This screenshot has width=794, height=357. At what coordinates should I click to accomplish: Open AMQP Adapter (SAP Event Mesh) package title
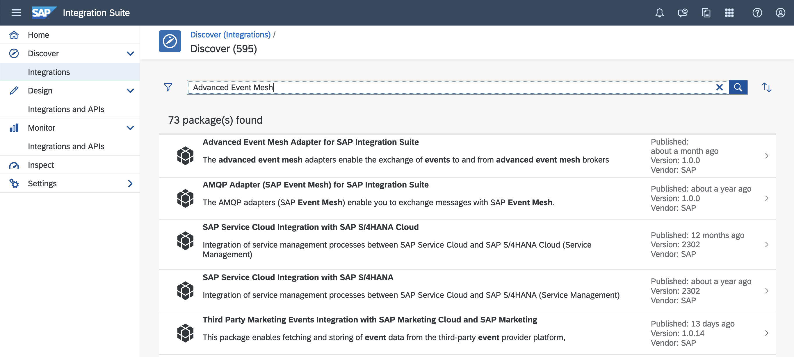(x=316, y=185)
